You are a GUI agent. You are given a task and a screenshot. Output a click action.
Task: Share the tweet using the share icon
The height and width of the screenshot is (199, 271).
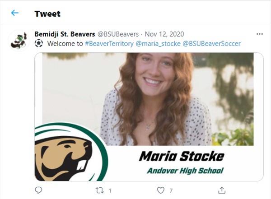pyautogui.click(x=222, y=190)
